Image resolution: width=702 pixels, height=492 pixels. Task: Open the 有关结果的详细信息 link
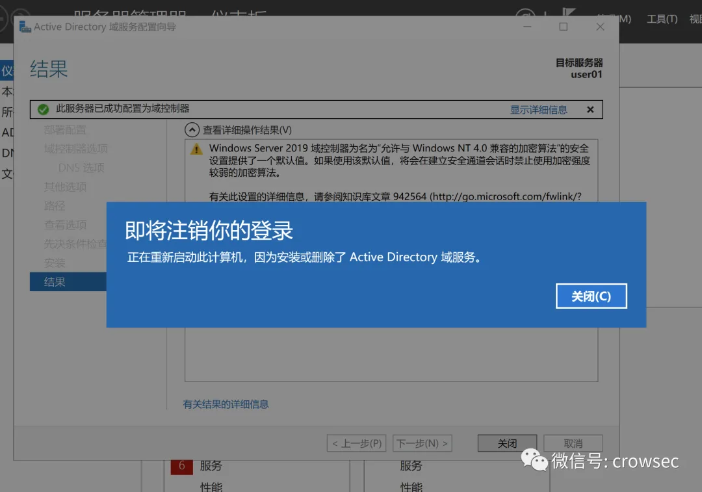coord(226,404)
